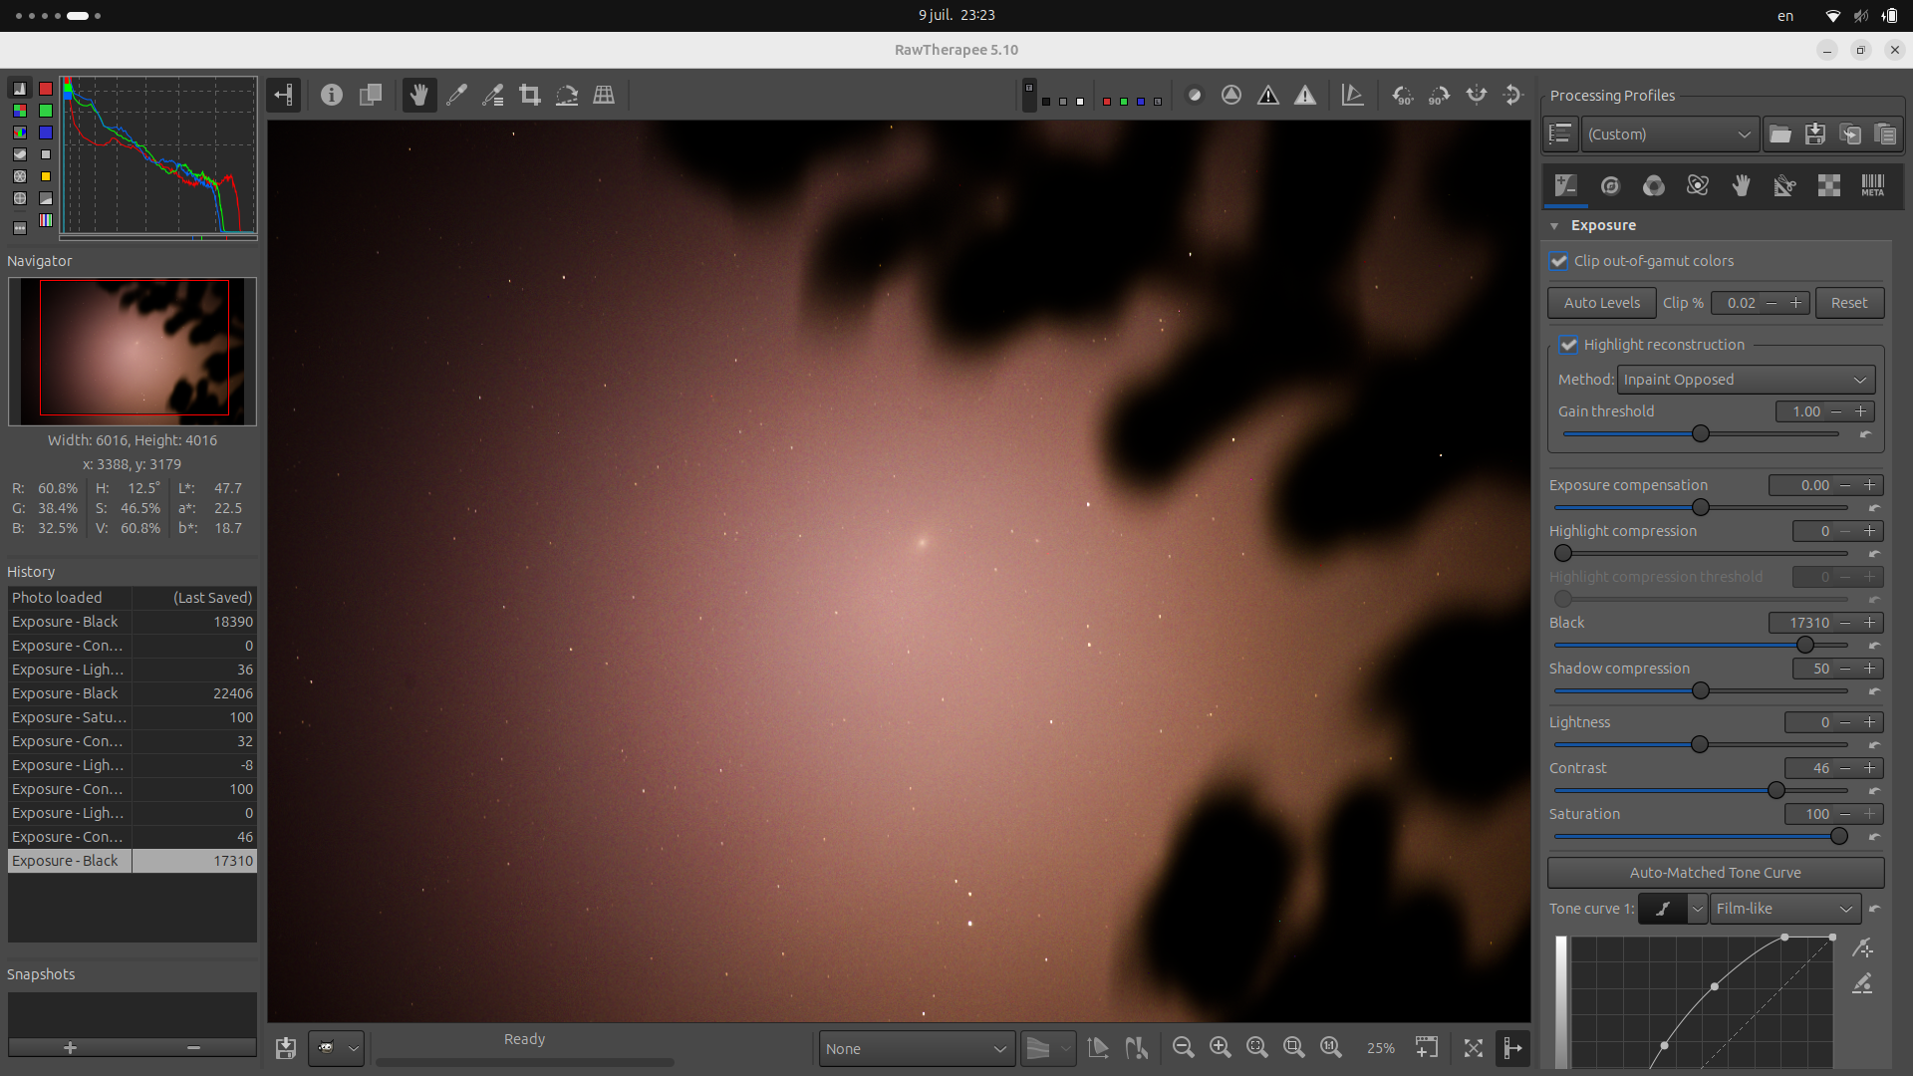This screenshot has width=1913, height=1076.
Task: Select the Straighten/rotate tool
Action: 567,96
